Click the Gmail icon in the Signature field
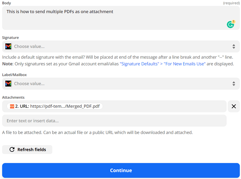 coord(8,46)
